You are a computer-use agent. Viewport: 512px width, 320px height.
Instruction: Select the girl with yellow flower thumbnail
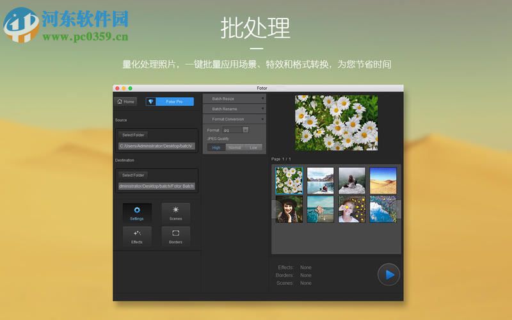point(351,209)
